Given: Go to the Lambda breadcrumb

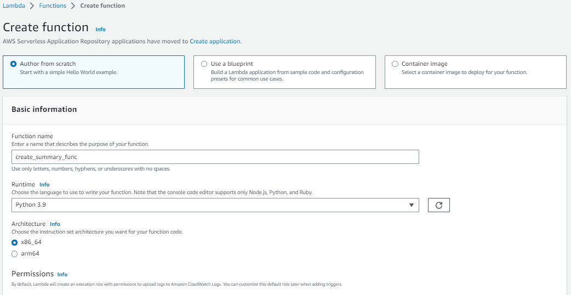Looking at the screenshot, I should click(x=14, y=5).
